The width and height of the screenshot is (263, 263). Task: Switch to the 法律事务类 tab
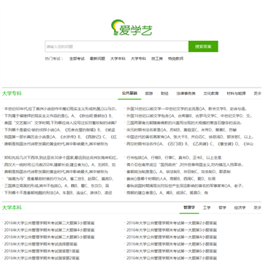pyautogui.click(x=186, y=94)
